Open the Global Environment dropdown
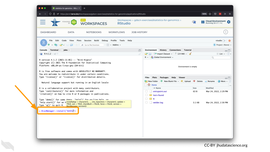 pyautogui.click(x=162, y=57)
